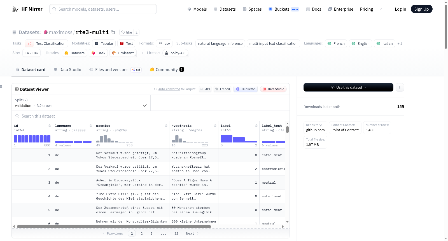
Task: Select the Croissant library tag
Action: pyautogui.click(x=123, y=53)
